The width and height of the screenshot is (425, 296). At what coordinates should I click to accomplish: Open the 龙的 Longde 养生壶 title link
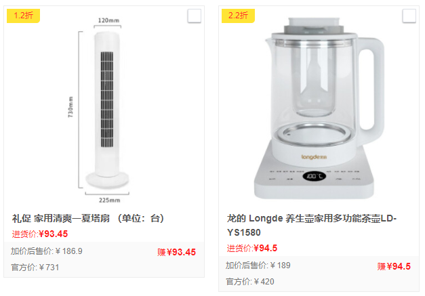pos(312,226)
